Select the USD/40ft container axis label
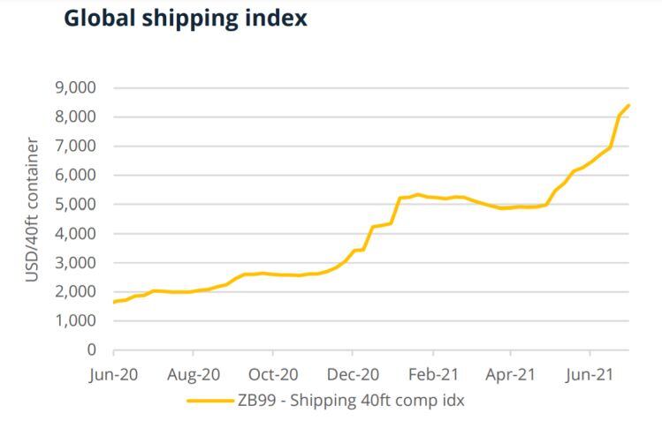The image size is (662, 421). tap(33, 210)
